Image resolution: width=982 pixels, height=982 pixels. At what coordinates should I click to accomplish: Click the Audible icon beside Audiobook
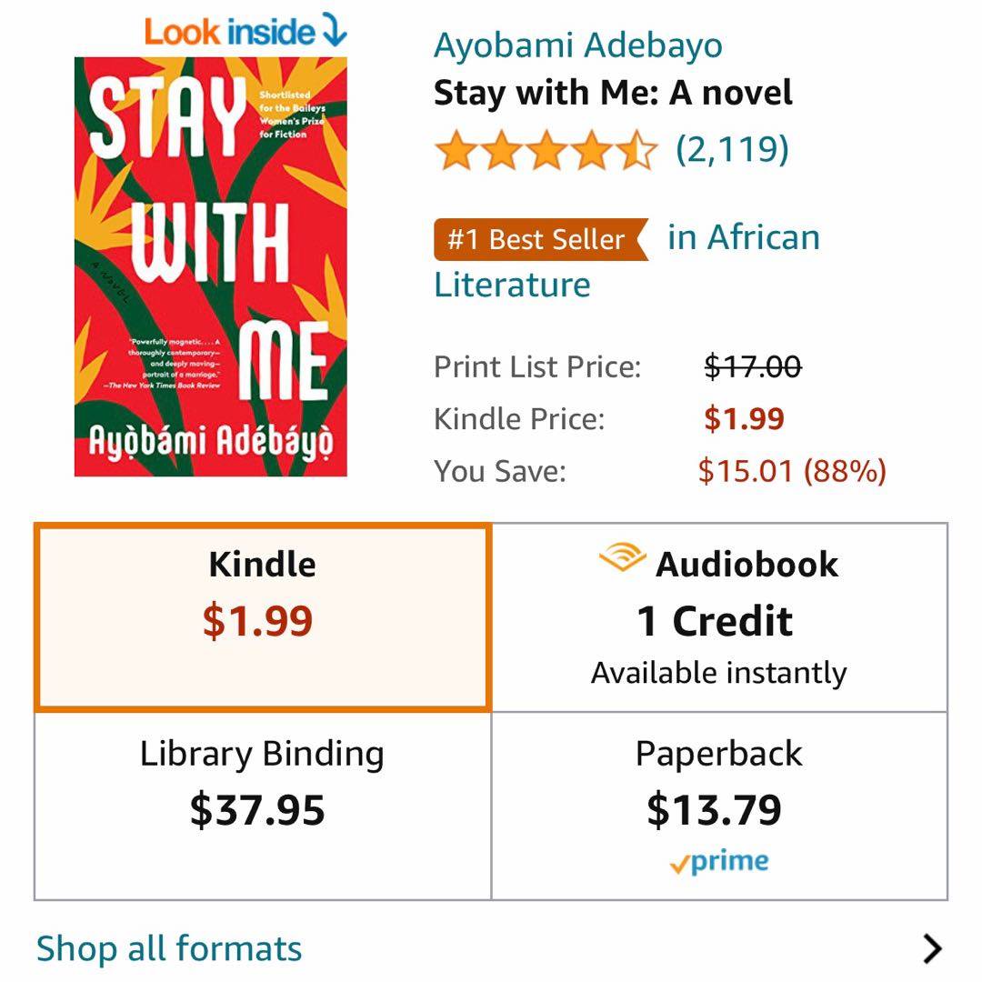pos(622,557)
